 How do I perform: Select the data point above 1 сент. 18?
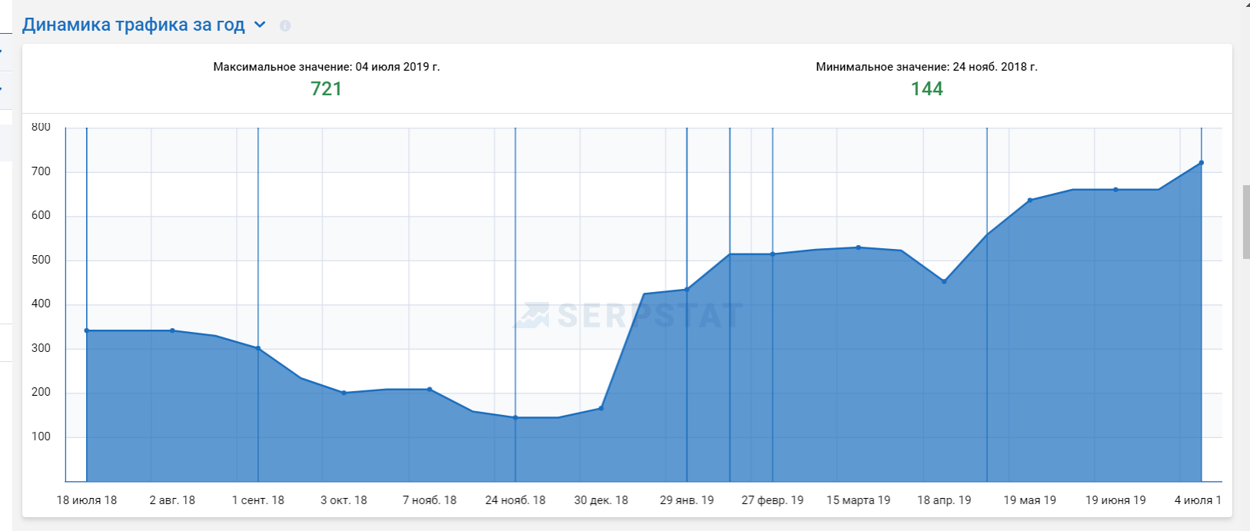pos(258,348)
